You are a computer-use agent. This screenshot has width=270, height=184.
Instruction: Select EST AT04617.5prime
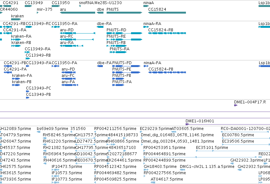coord(153,182)
